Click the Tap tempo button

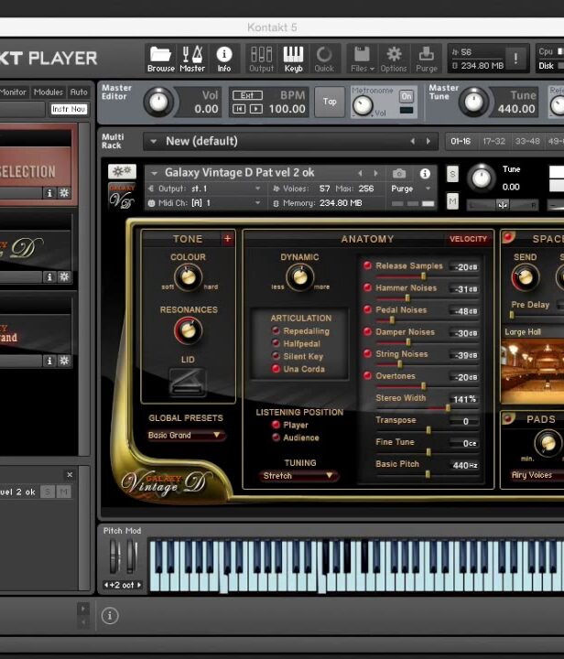[x=330, y=102]
